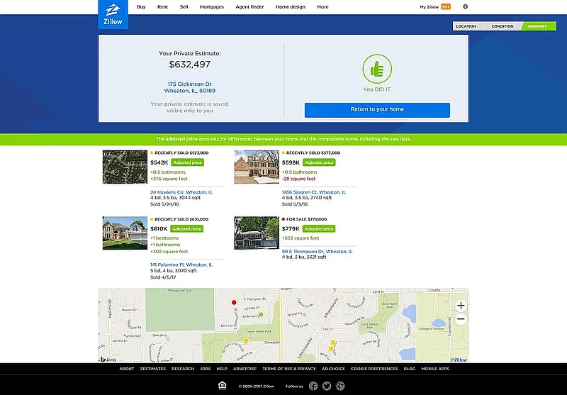This screenshot has width=567, height=395.
Task: Open Jobs footer link
Action: [205, 369]
